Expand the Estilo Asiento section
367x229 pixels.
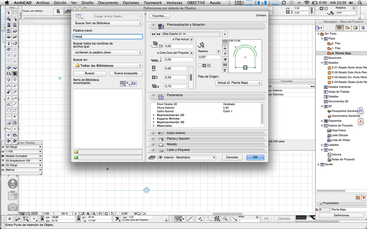tap(153, 133)
